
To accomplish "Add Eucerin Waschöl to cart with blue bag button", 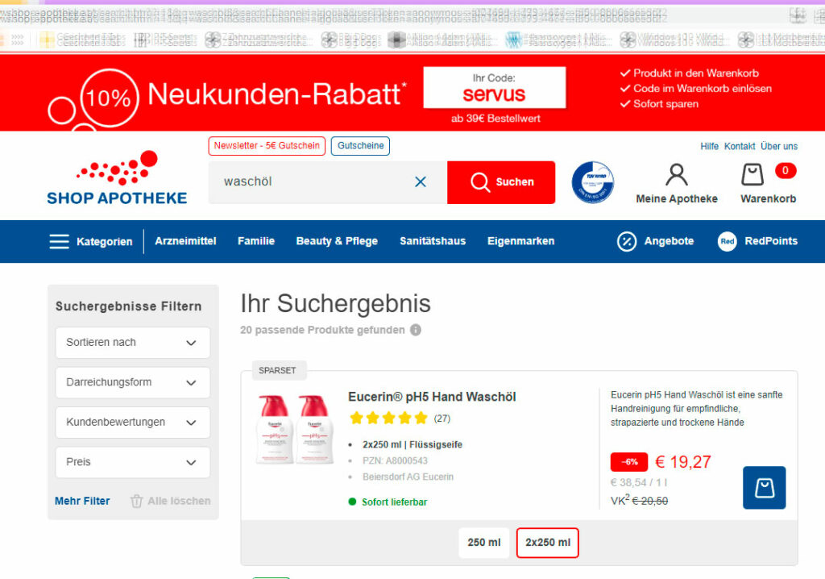I will [764, 487].
